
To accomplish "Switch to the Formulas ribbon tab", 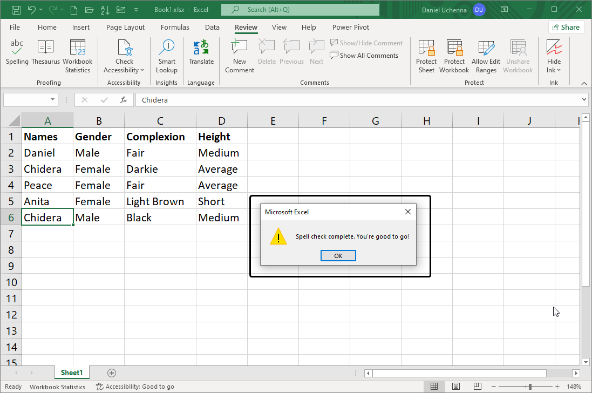I will pos(175,27).
